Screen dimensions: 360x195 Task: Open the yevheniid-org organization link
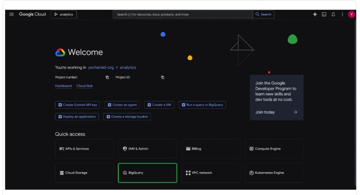click(101, 67)
